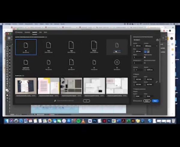Click the Ir button beside template search
This screenshot has height=147, width=180.
[86, 101]
